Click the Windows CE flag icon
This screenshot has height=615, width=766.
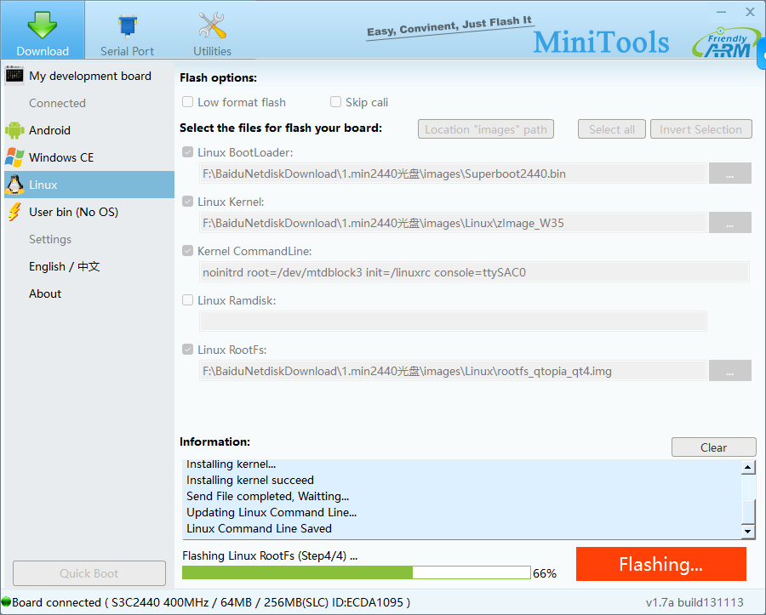coord(14,157)
